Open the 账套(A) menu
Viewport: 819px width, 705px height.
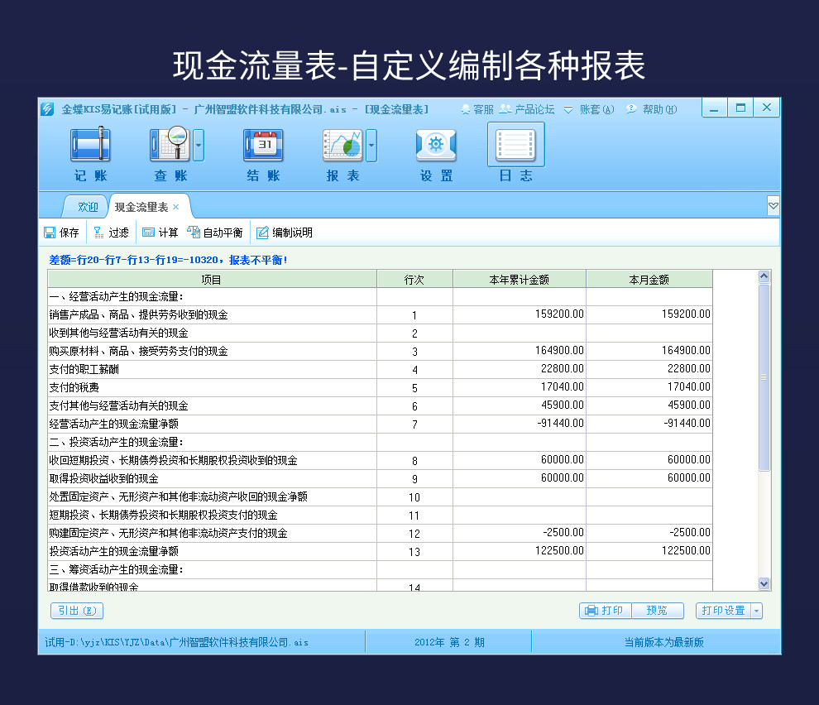pyautogui.click(x=589, y=109)
